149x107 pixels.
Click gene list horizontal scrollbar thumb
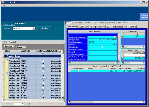[x=13, y=100]
